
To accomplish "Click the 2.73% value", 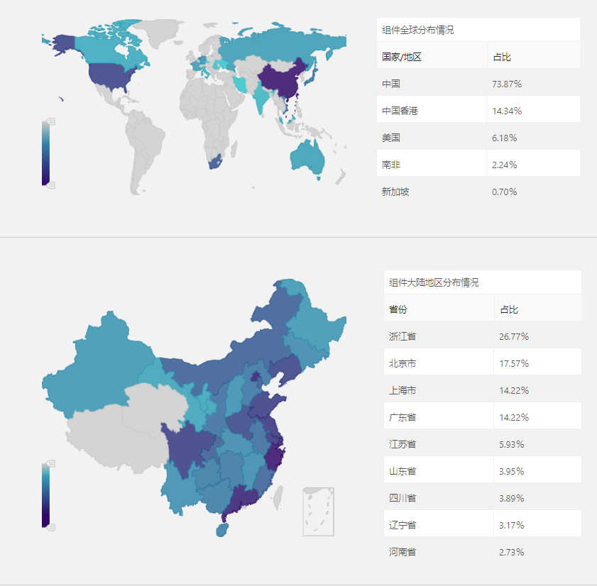I will 512,553.
